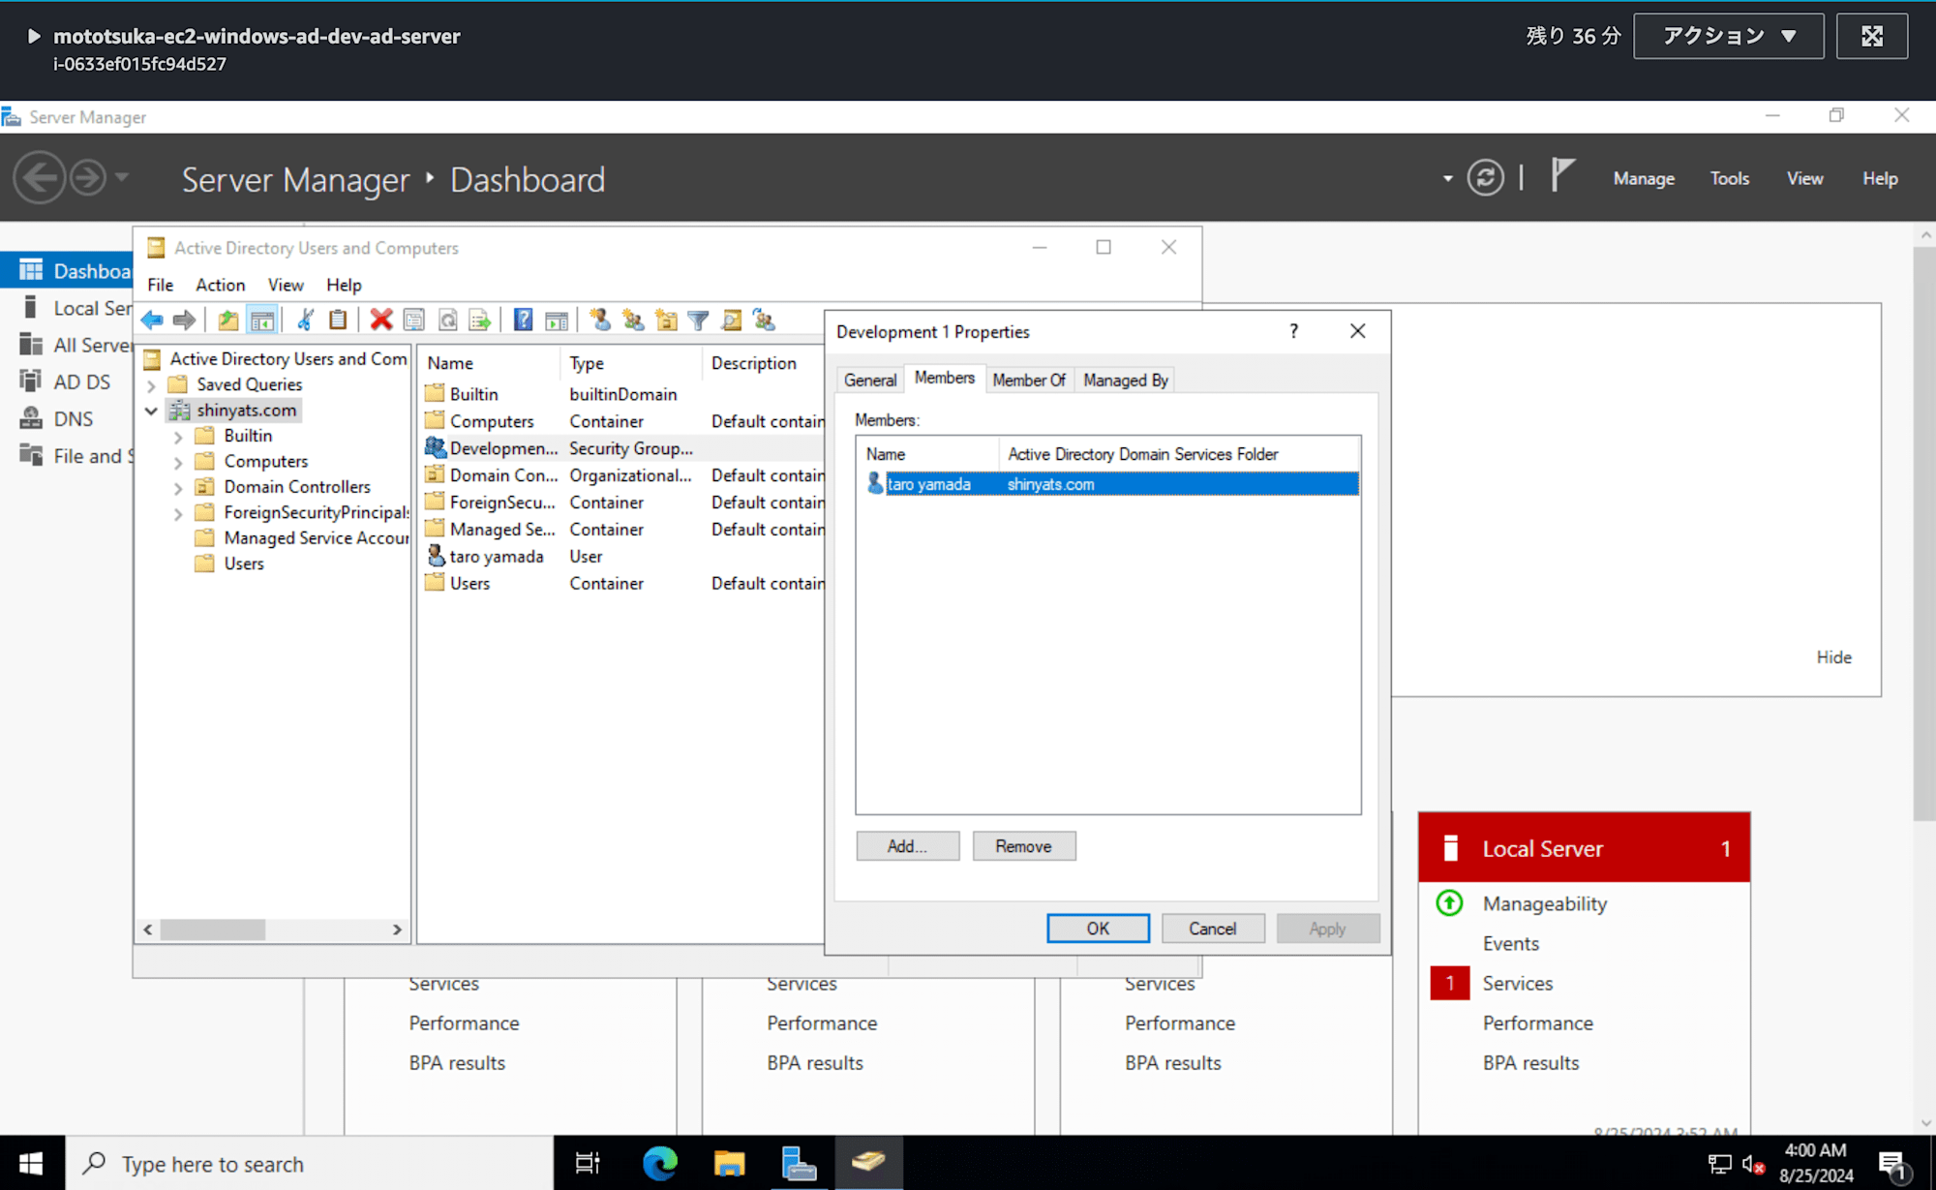Click the Up one level folder icon

[x=228, y=320]
